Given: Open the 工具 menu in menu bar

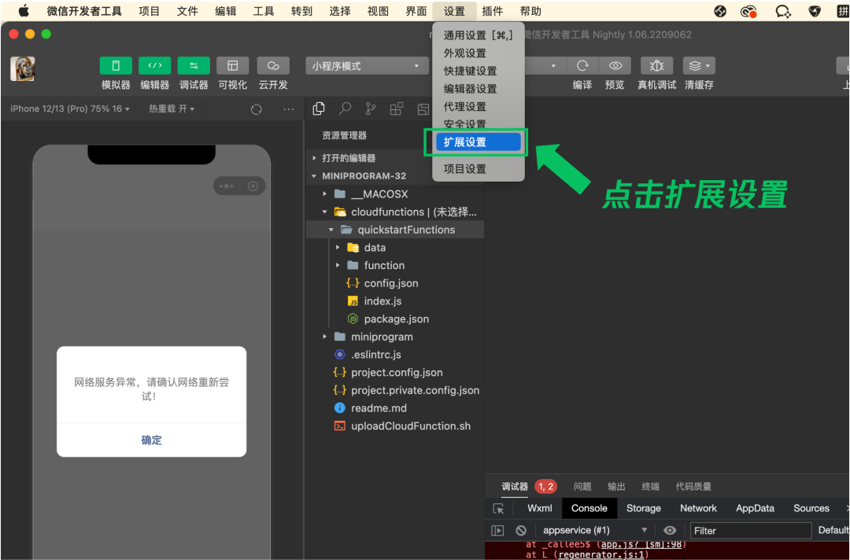Looking at the screenshot, I should (x=264, y=11).
